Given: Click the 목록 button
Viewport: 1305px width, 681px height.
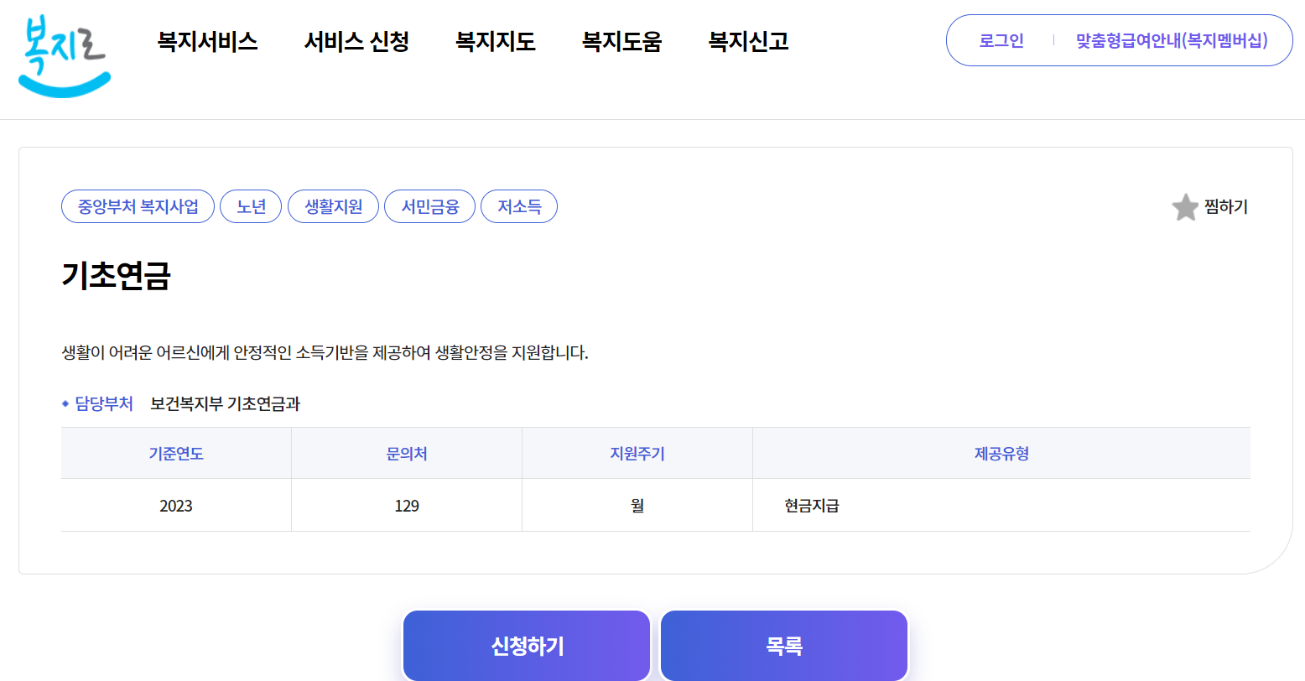Looking at the screenshot, I should click(x=783, y=645).
